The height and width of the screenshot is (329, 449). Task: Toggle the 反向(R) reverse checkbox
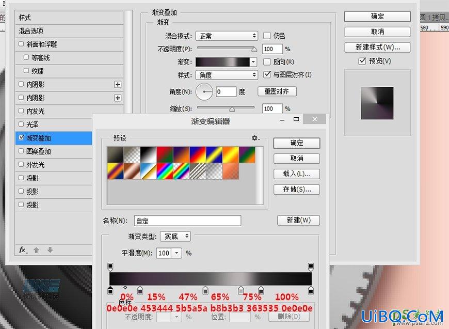coord(267,61)
